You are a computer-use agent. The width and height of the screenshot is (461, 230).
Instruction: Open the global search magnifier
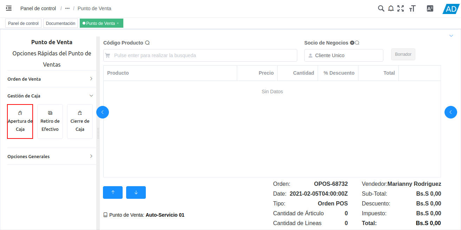click(381, 8)
